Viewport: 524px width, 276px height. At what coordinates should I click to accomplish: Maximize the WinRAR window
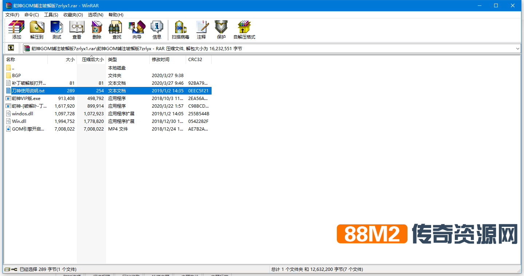[496, 5]
